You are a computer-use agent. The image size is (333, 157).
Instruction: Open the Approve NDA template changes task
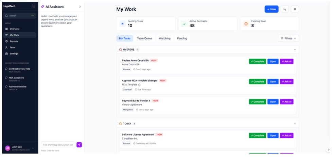273,82
